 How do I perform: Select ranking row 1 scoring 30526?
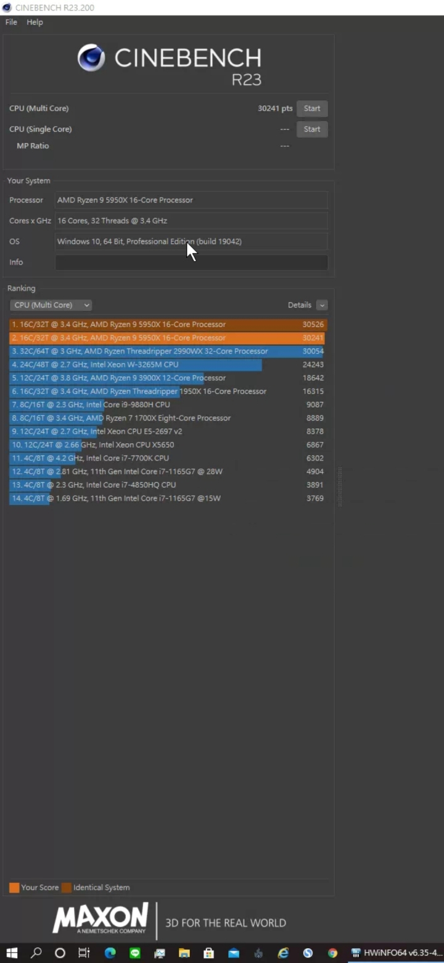point(168,325)
